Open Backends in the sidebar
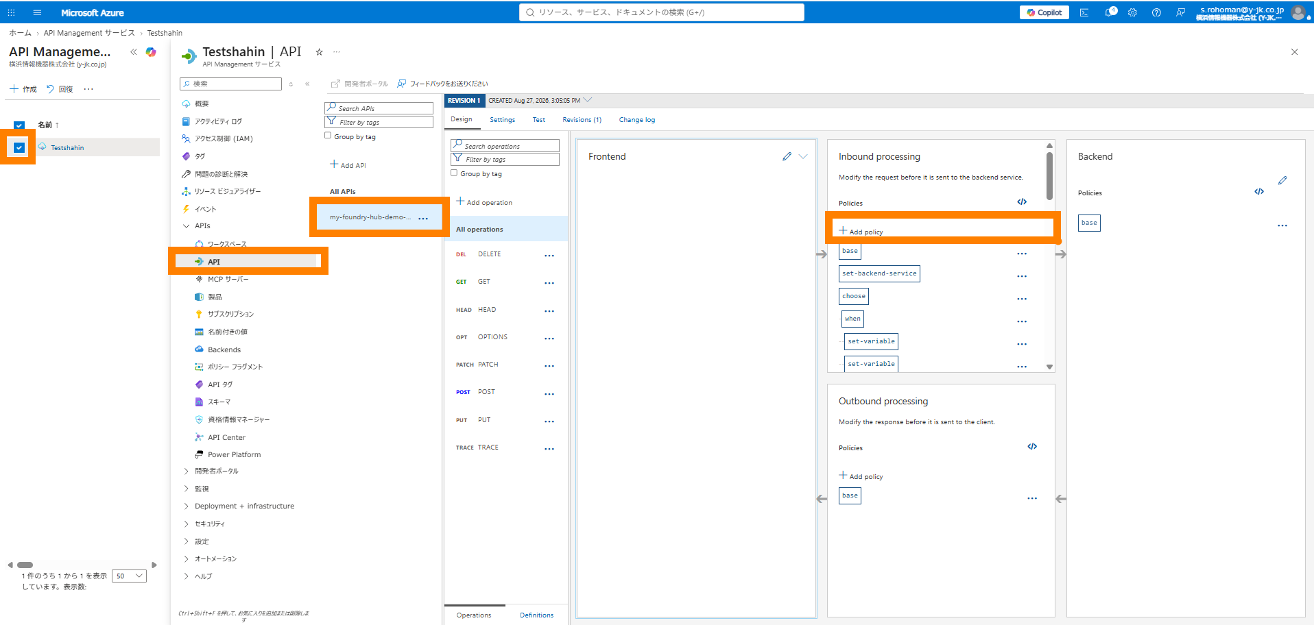 click(x=224, y=350)
